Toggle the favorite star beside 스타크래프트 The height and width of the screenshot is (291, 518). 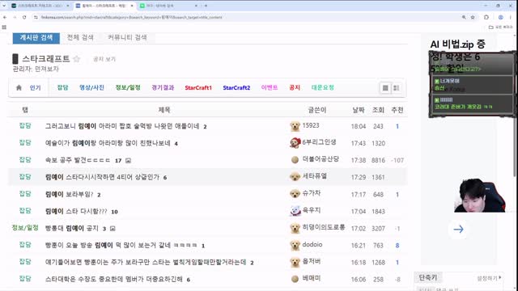pos(77,59)
